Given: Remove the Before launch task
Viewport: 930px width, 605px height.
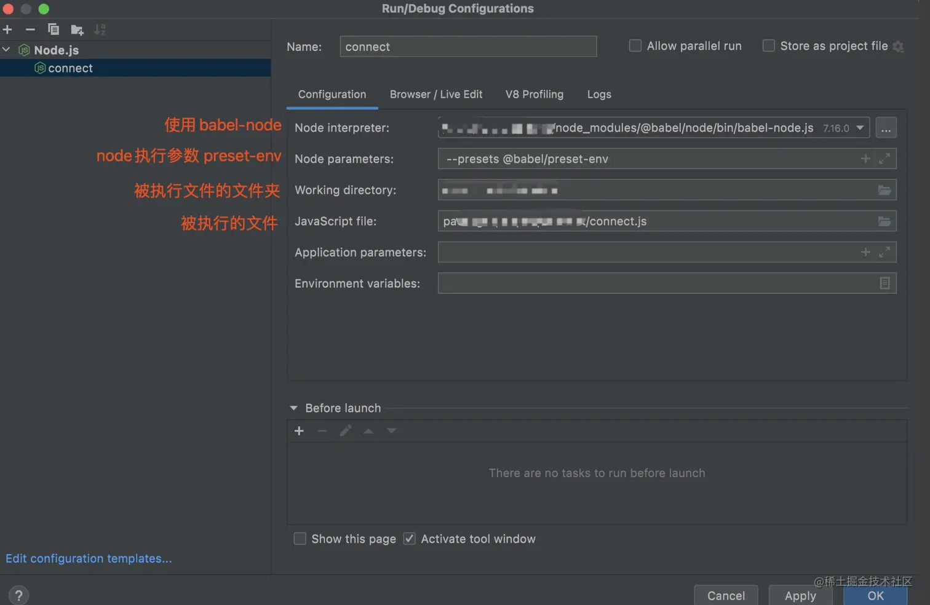Looking at the screenshot, I should pos(322,431).
